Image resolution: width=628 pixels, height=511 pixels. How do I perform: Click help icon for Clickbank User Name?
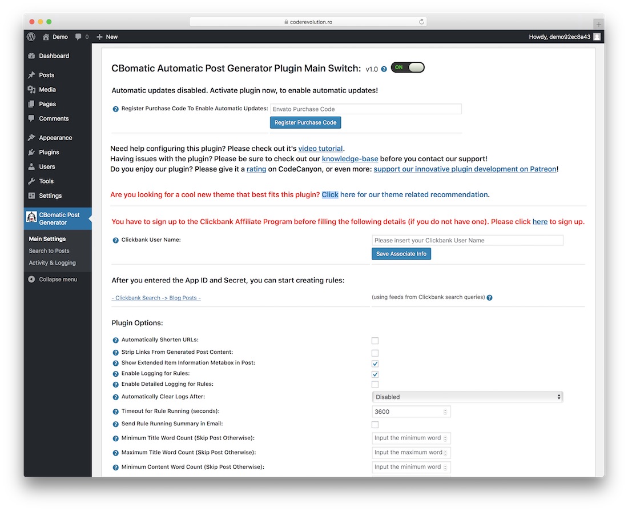click(x=115, y=240)
